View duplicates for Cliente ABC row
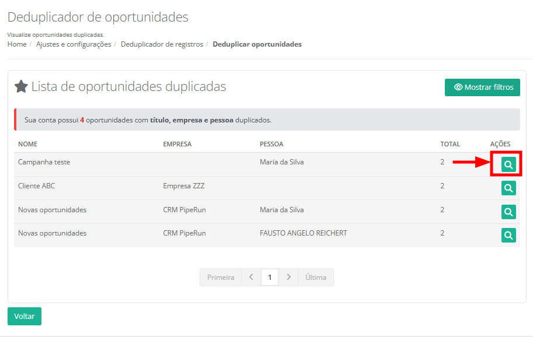This screenshot has width=533, height=337. point(508,188)
